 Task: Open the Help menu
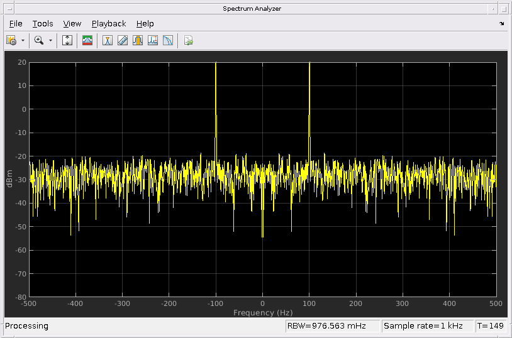tap(145, 23)
